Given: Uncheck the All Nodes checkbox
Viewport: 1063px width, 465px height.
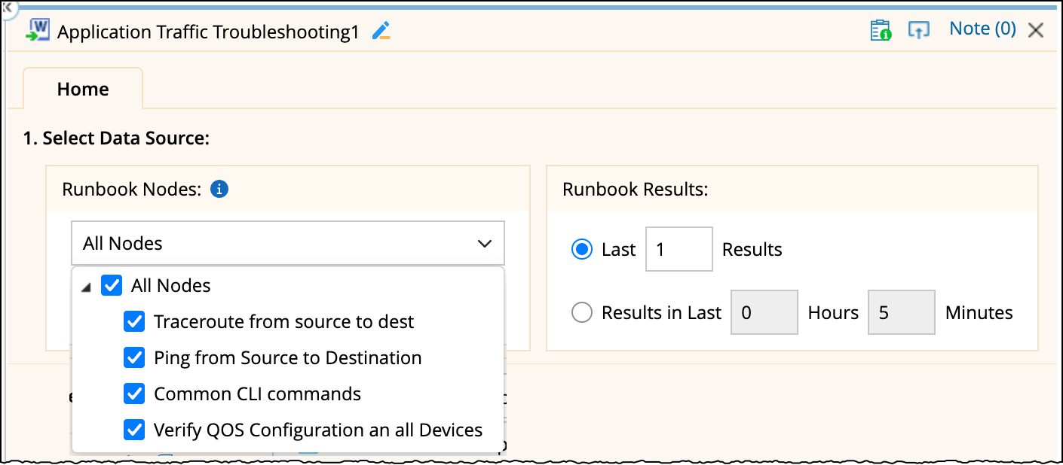Looking at the screenshot, I should tap(112, 286).
